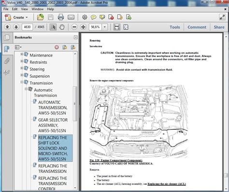Viewport: 229px width, 192px height.
Task: Show the Page Thumbnails panel
Action: pyautogui.click(x=7, y=38)
